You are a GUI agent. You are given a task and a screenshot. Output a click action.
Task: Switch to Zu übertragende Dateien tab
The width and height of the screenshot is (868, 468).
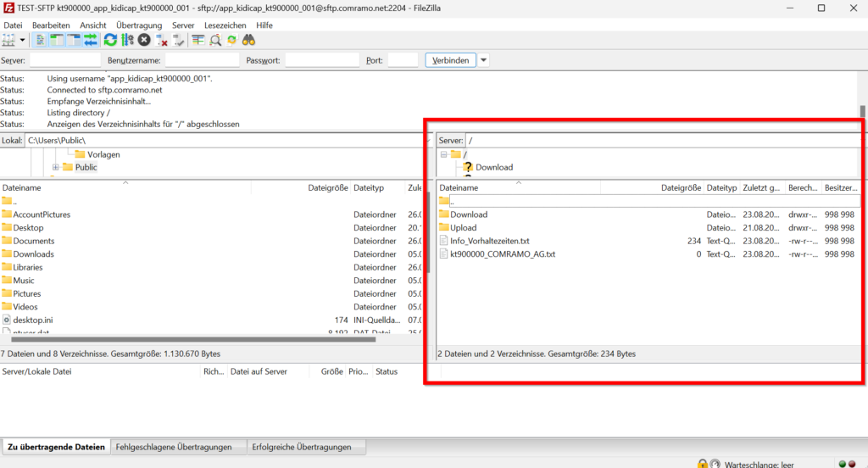tap(56, 447)
